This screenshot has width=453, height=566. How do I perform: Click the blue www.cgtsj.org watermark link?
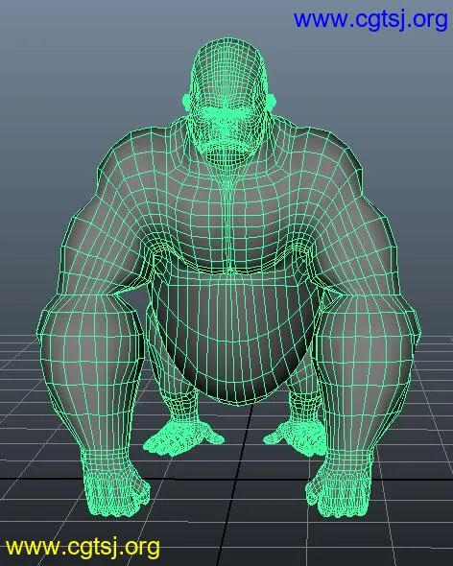(370, 20)
